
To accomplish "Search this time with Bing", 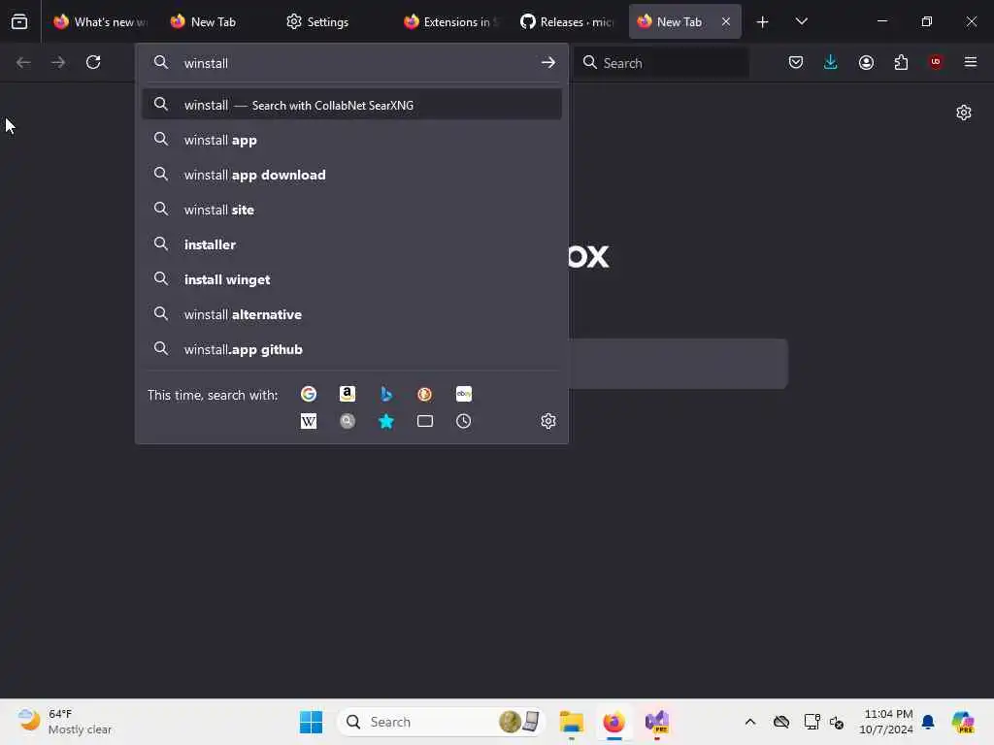I will click(x=386, y=394).
